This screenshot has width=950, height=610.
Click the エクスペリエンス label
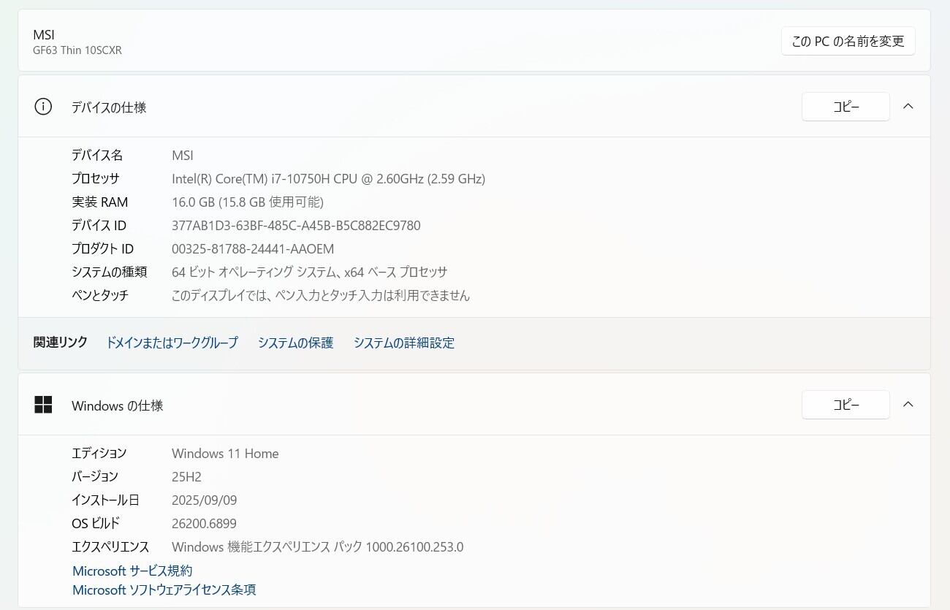coord(110,546)
